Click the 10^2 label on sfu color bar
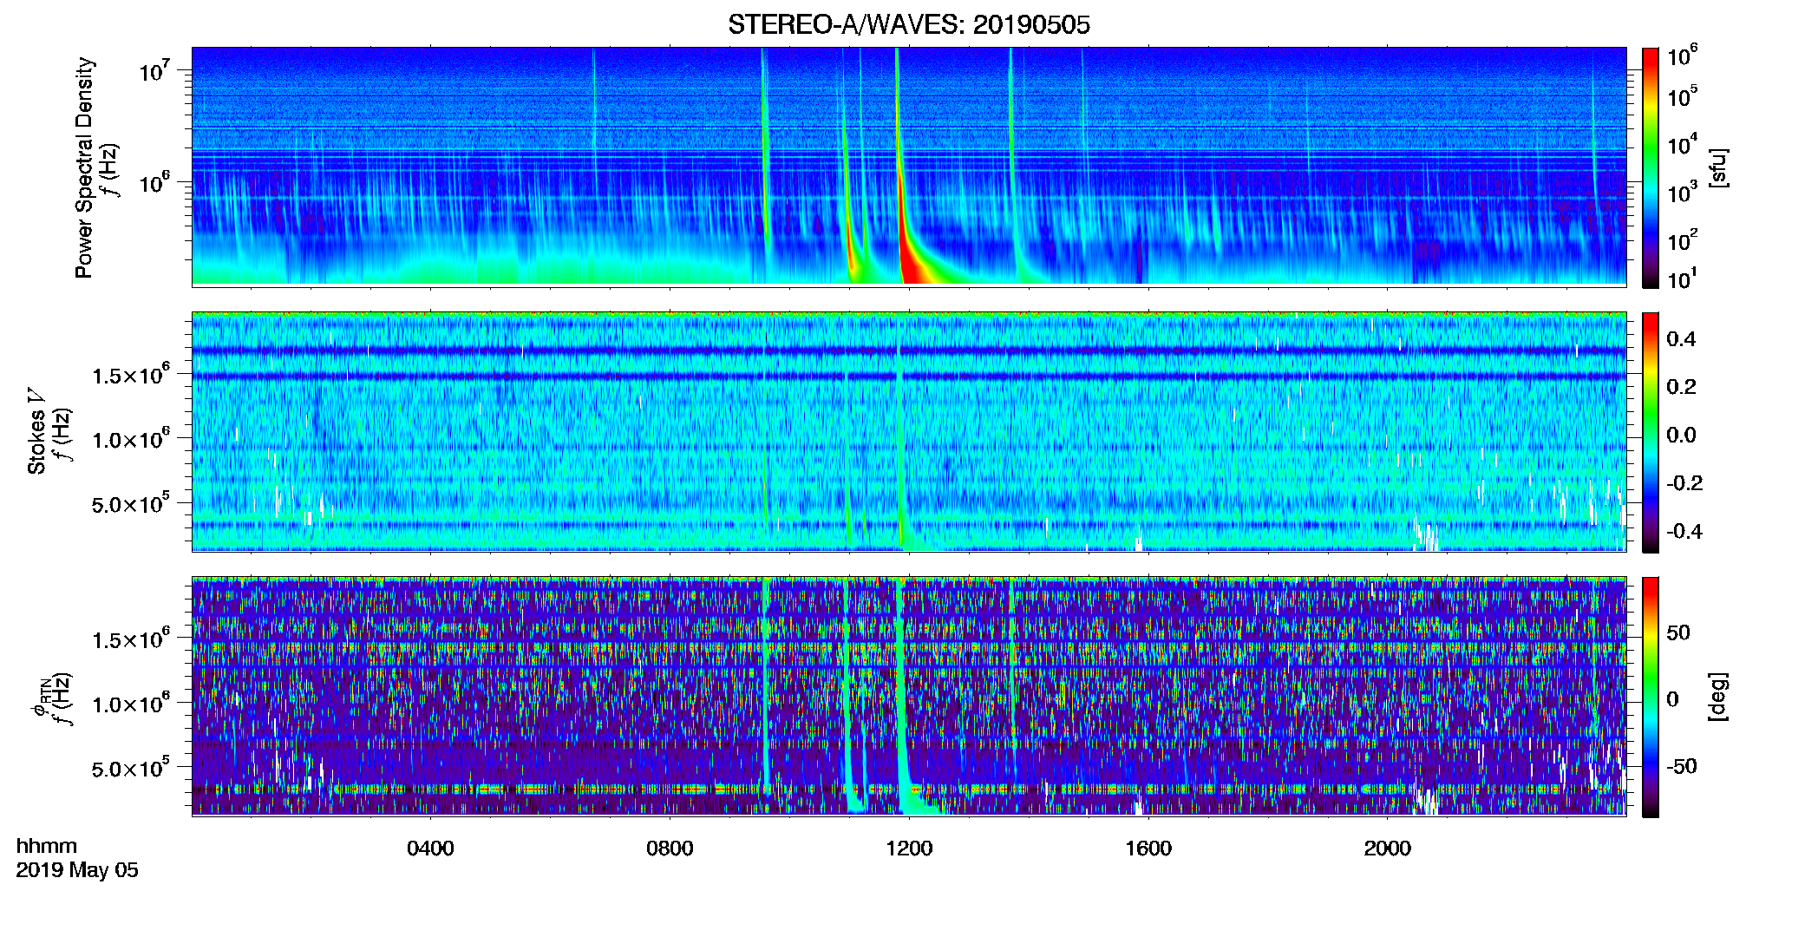Image resolution: width=1818 pixels, height=937 pixels. click(1683, 240)
